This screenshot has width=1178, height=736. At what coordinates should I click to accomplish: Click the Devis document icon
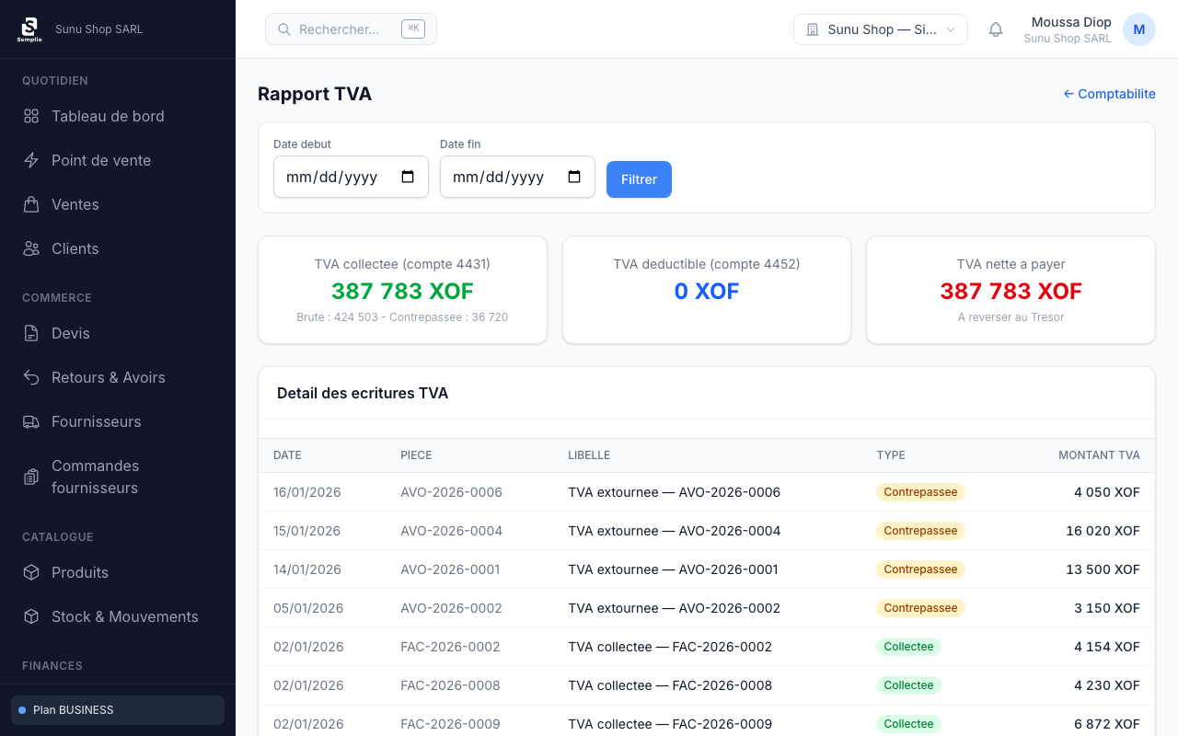tap(31, 333)
